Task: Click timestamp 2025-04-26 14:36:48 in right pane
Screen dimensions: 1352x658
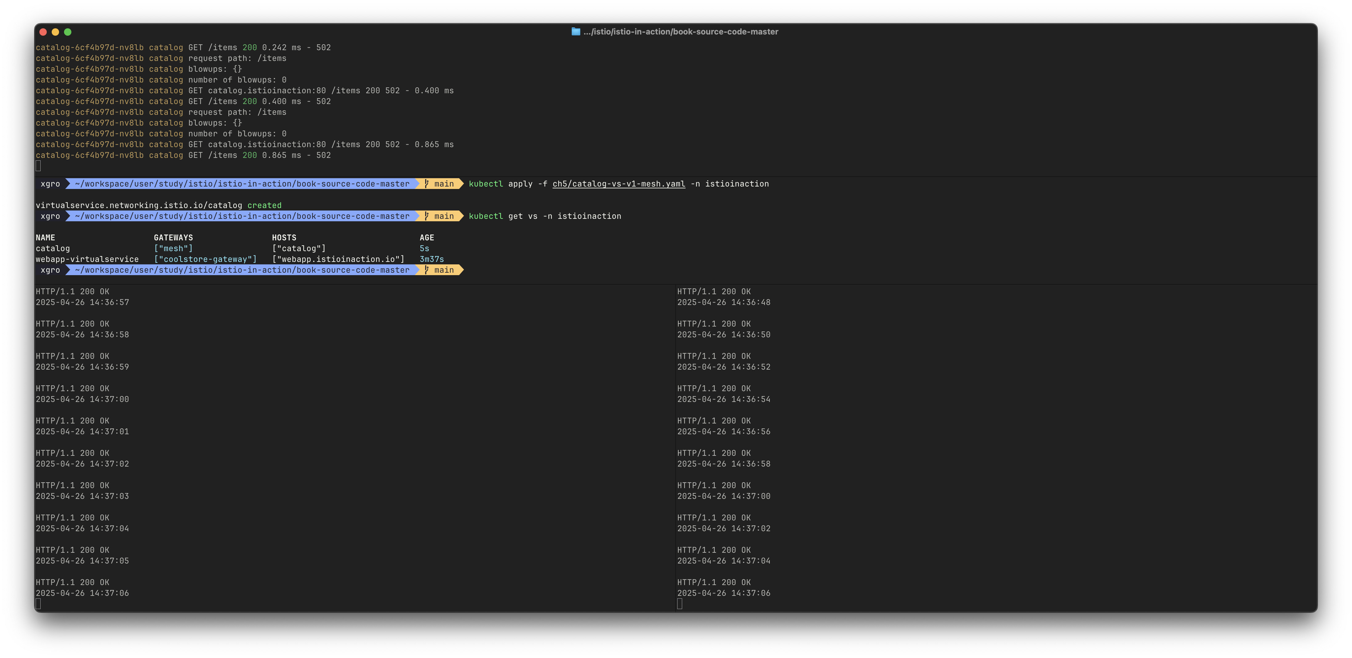Action: pos(724,302)
